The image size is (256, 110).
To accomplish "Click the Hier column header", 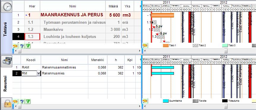I will coord(32,6).
